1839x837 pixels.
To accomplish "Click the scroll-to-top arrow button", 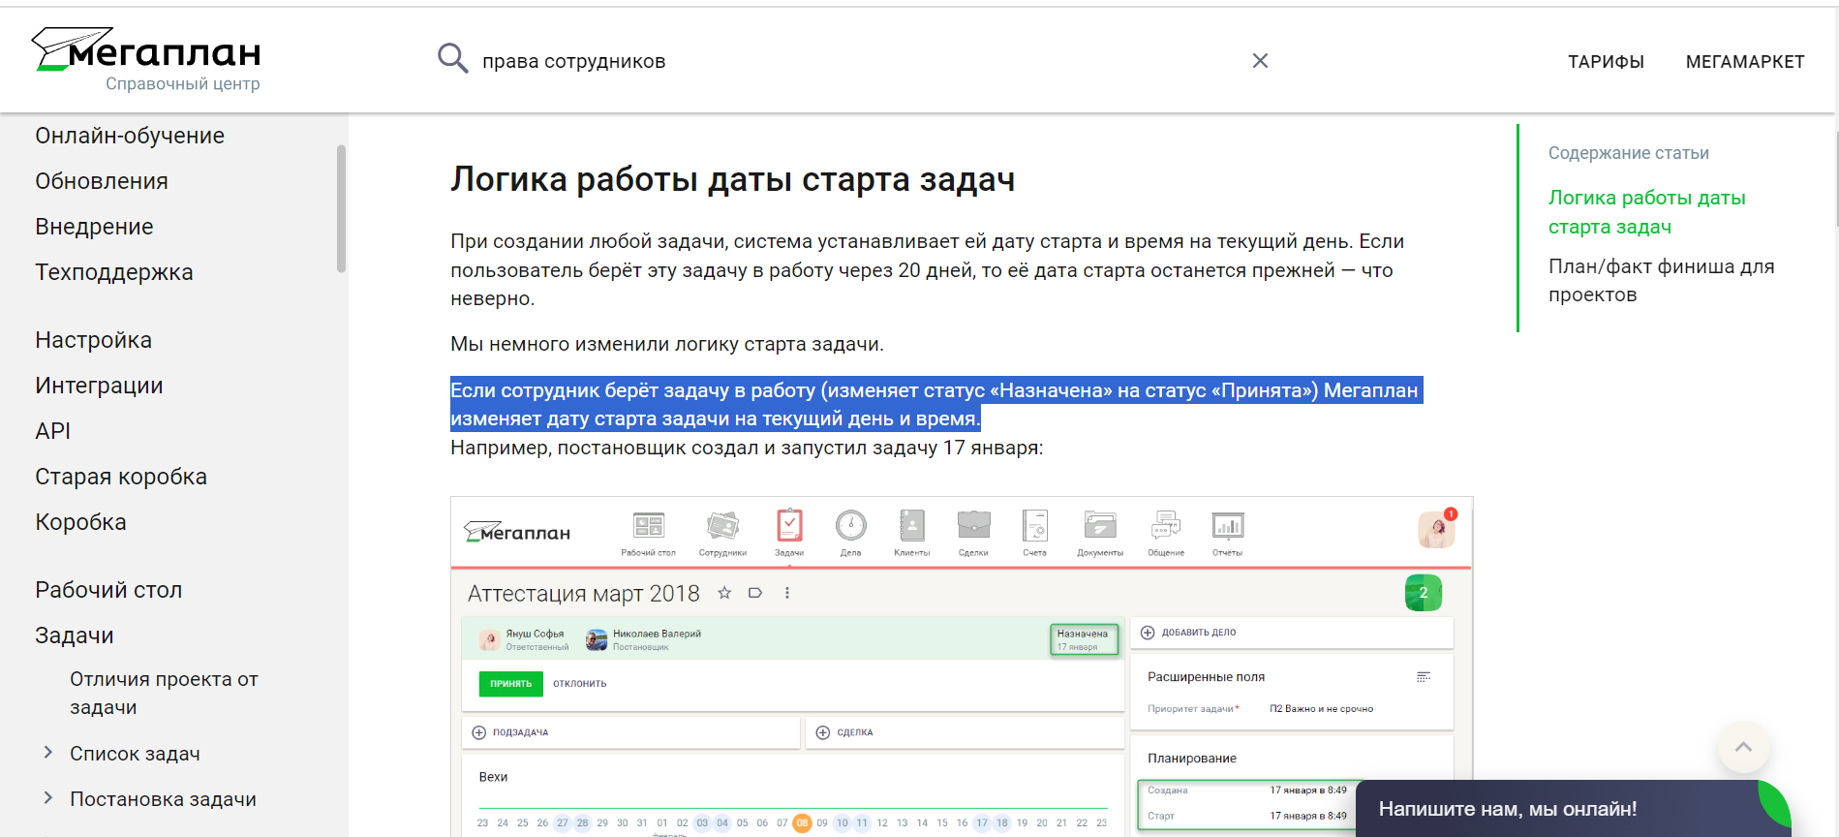I will 1743,747.
